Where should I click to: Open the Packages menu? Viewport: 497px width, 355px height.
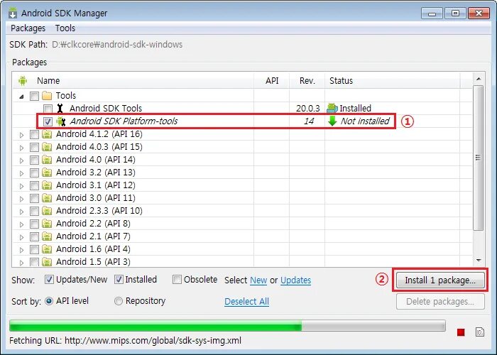(x=28, y=28)
